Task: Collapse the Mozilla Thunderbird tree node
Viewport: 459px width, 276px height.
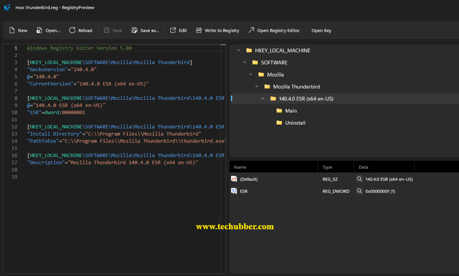Action: (x=257, y=87)
